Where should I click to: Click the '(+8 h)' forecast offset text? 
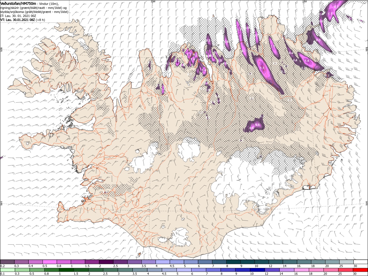(x=40, y=20)
